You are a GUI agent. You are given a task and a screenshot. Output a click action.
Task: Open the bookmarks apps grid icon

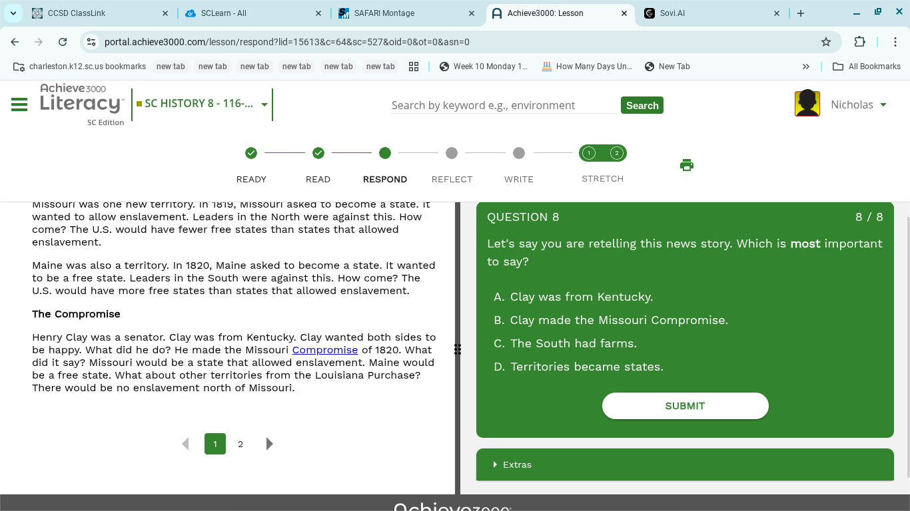point(414,67)
